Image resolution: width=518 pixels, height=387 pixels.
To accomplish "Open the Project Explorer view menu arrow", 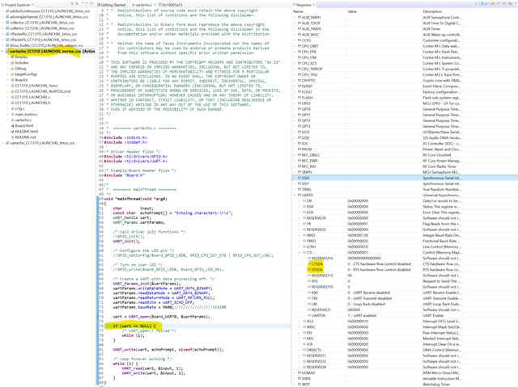I will (83, 3).
